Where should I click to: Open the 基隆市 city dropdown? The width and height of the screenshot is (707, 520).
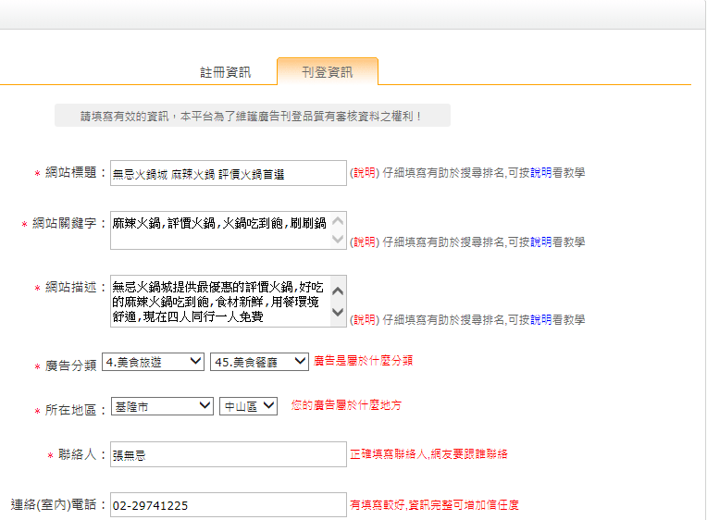(x=163, y=406)
